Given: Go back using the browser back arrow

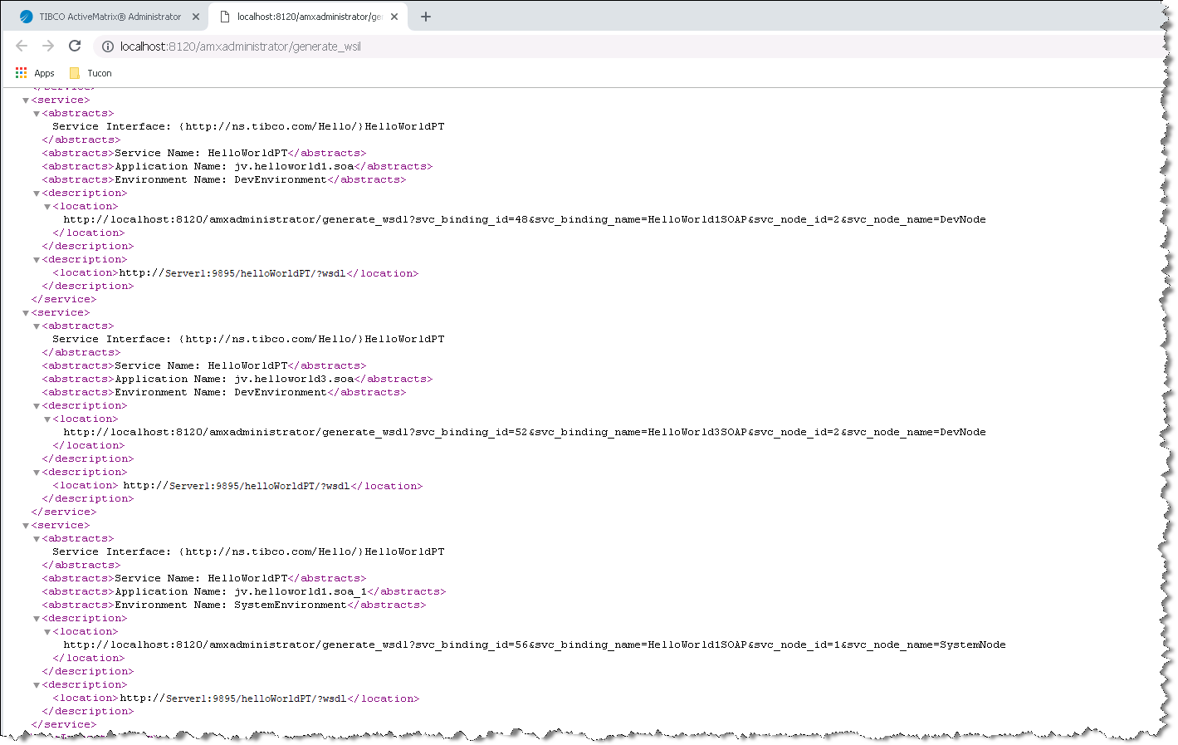Looking at the screenshot, I should point(22,47).
